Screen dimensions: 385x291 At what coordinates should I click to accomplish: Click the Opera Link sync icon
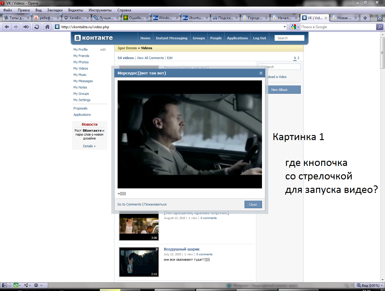coord(16,285)
